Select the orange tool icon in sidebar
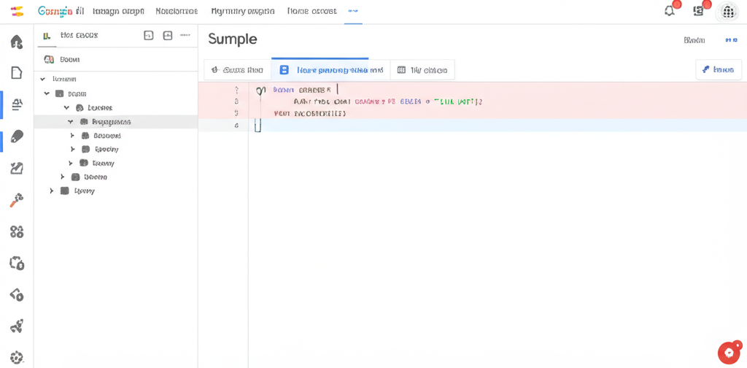This screenshot has width=747, height=368. (x=17, y=201)
